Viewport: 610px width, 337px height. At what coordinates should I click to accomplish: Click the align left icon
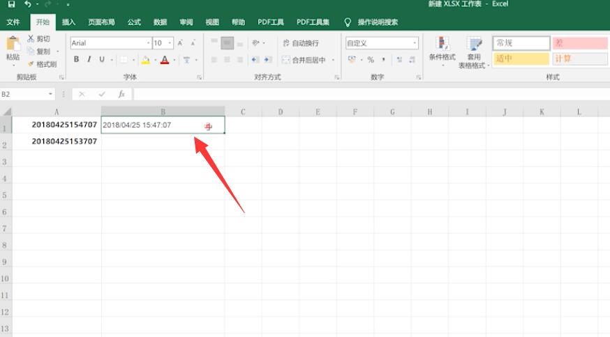[214, 60]
